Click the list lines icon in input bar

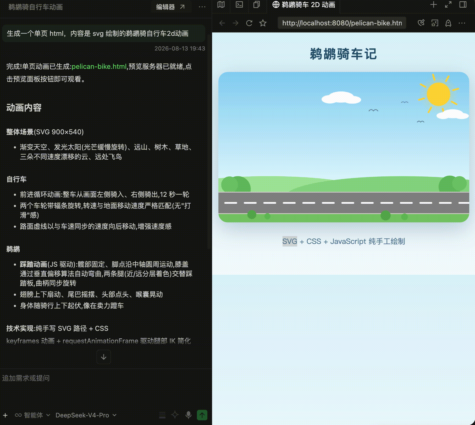(x=162, y=415)
